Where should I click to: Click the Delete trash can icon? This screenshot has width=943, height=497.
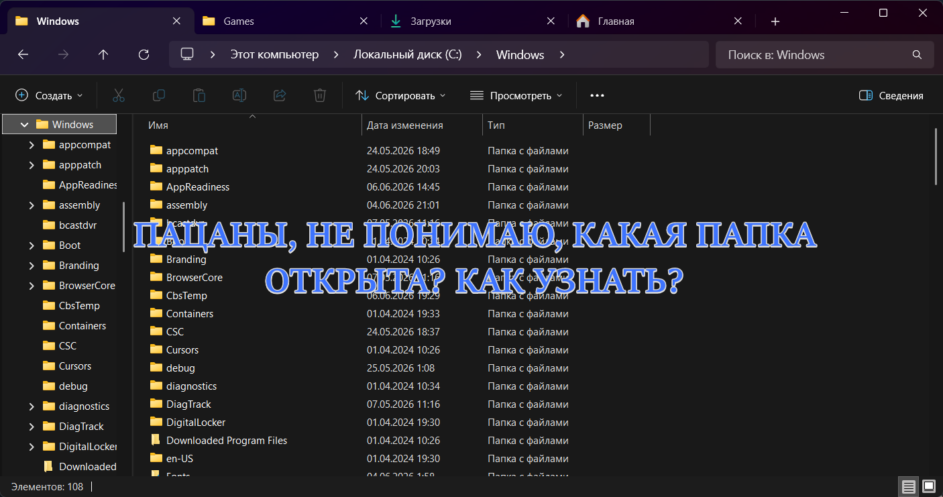coord(320,95)
